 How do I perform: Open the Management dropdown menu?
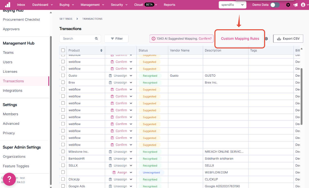(92, 5)
